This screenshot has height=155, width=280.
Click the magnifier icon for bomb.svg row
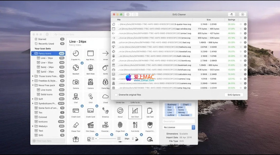pos(245,61)
